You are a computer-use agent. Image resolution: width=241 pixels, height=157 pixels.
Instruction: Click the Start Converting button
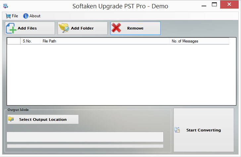point(204,130)
